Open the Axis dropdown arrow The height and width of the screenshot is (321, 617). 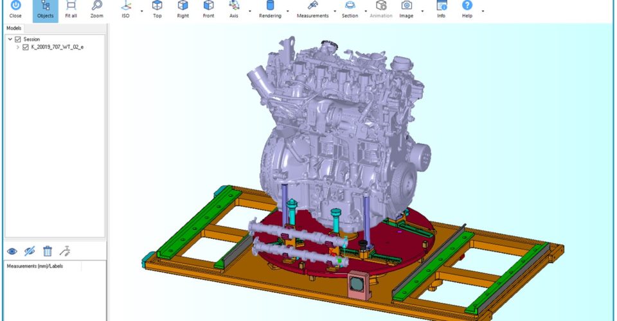[x=250, y=11]
